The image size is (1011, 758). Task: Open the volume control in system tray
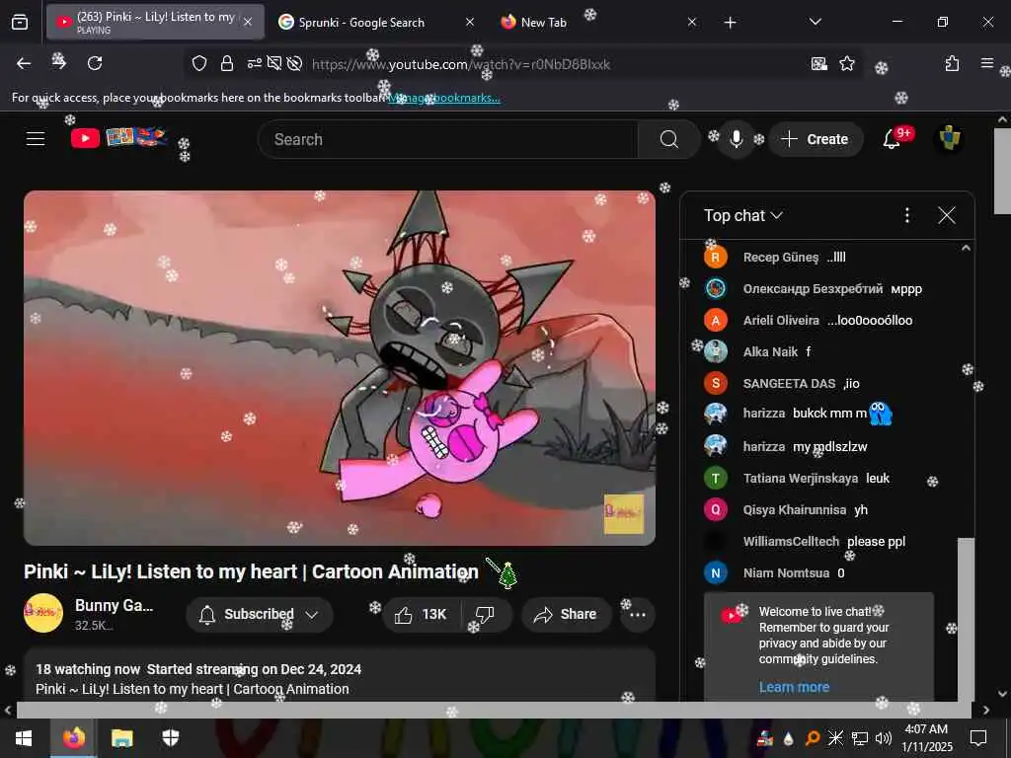884,738
